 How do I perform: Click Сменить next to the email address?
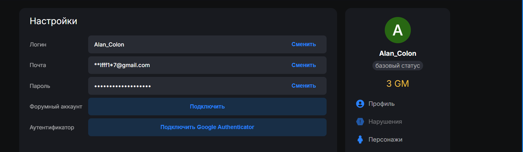303,65
